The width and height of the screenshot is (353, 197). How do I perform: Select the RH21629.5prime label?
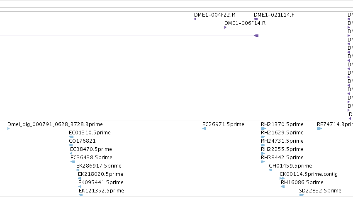(282, 133)
